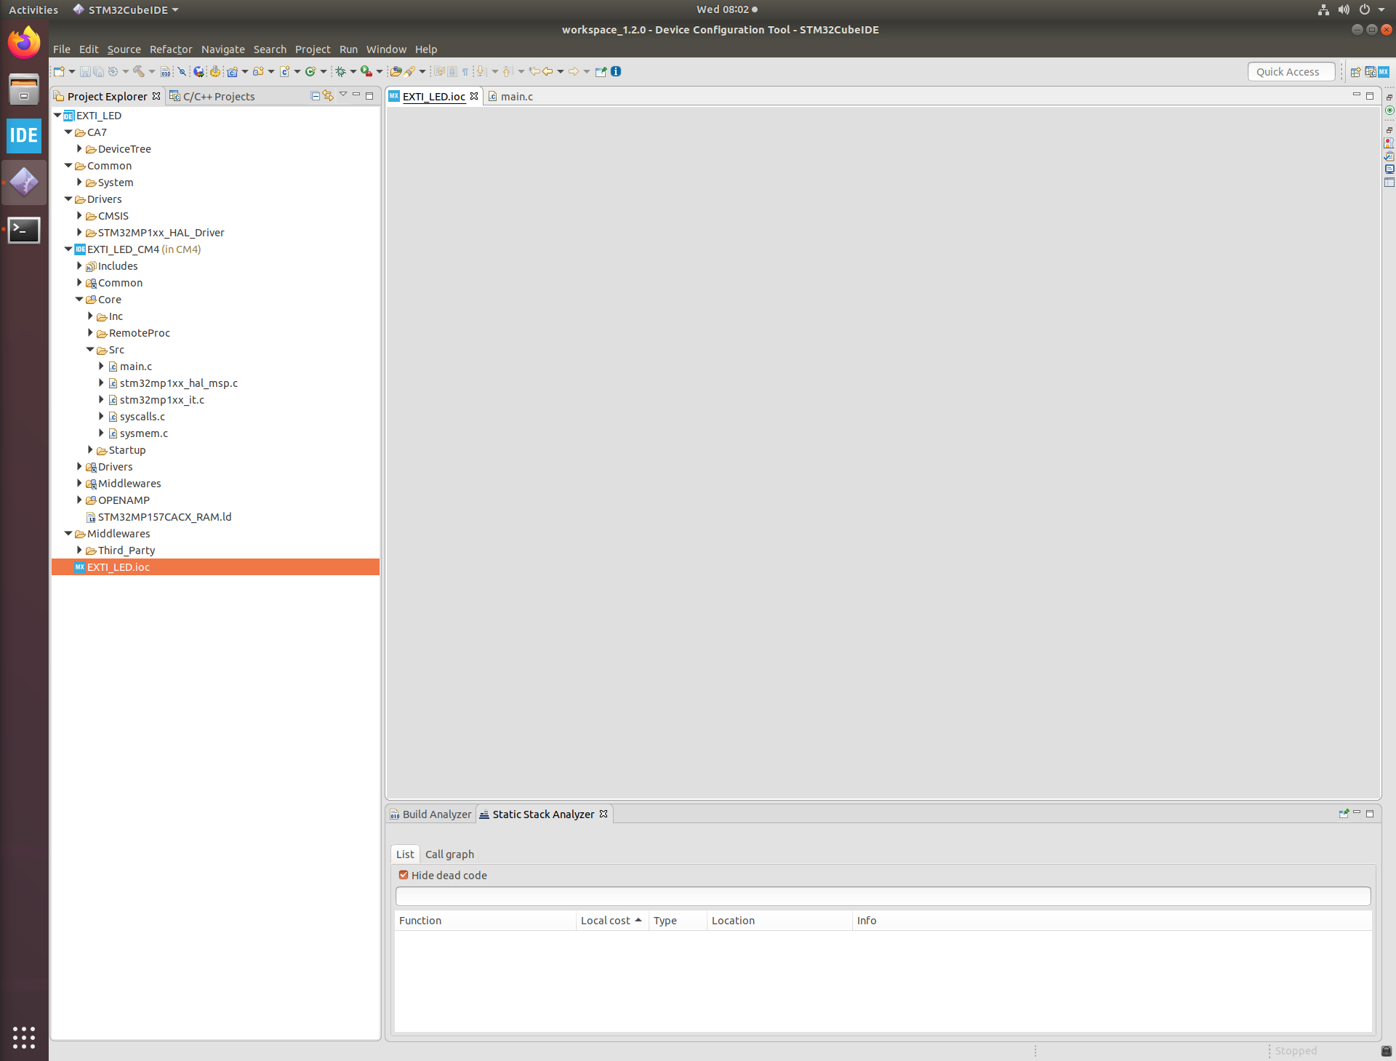Open the Properties view from right trim

[x=1389, y=183]
